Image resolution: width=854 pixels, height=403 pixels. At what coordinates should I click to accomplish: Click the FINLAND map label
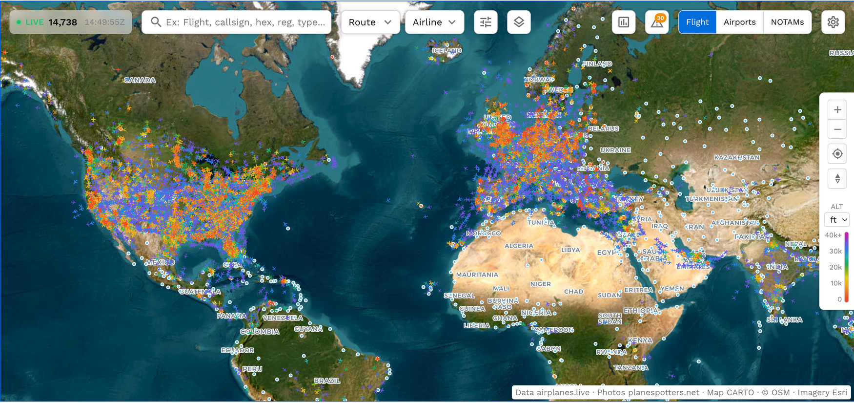(597, 64)
